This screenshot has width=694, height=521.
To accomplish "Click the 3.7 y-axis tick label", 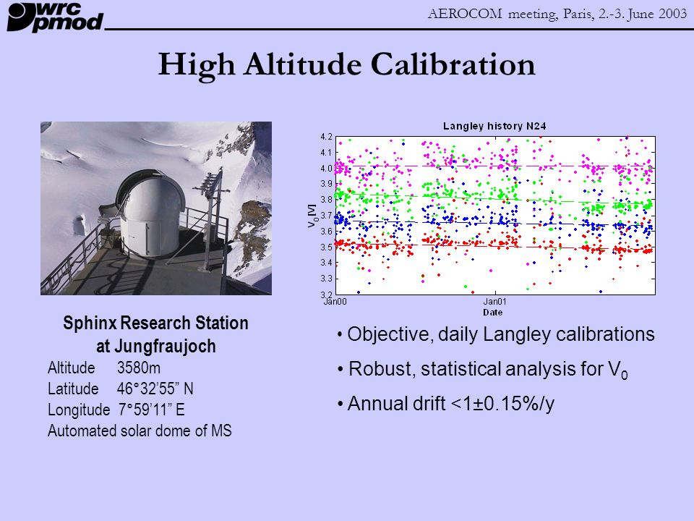I will [326, 216].
